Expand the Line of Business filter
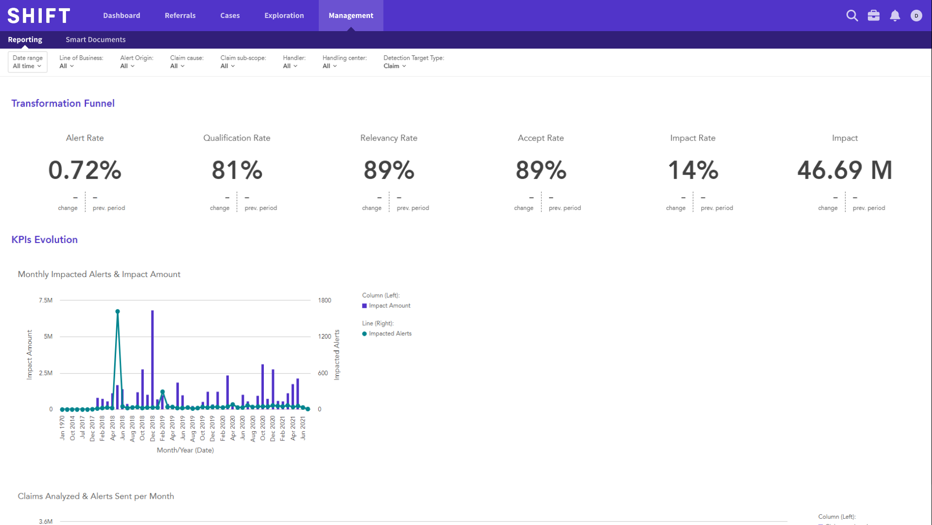Viewport: 932px width, 525px height. click(66, 66)
